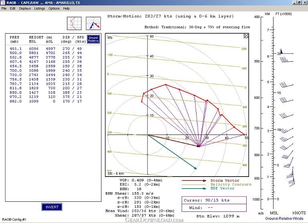Click the Method: Traditional text line
This screenshot has width=308, height=223.
tap(197, 27)
